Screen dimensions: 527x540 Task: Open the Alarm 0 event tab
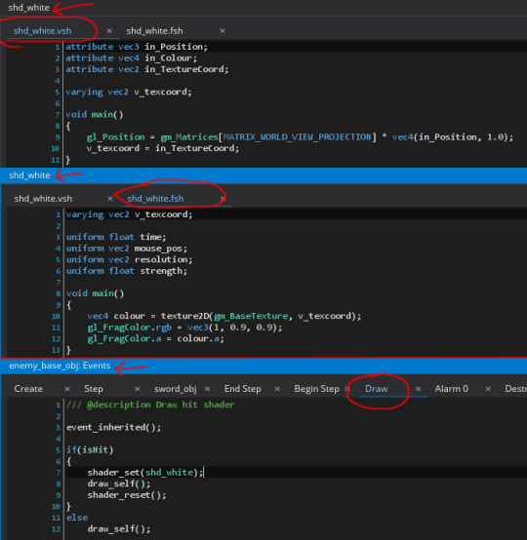click(x=452, y=389)
